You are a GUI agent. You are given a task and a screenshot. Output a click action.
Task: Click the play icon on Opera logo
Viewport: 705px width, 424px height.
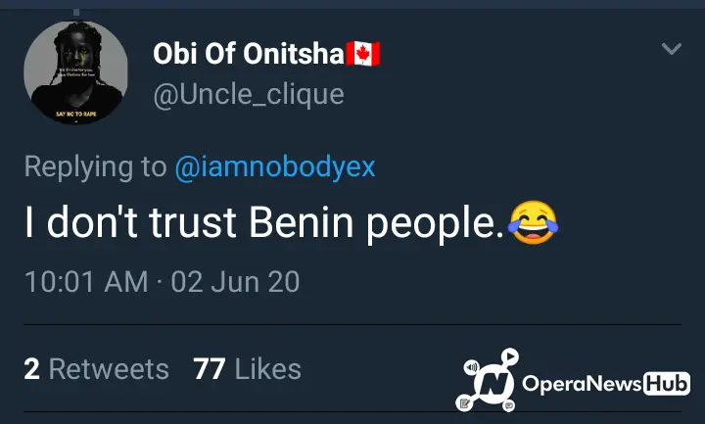(x=510, y=356)
